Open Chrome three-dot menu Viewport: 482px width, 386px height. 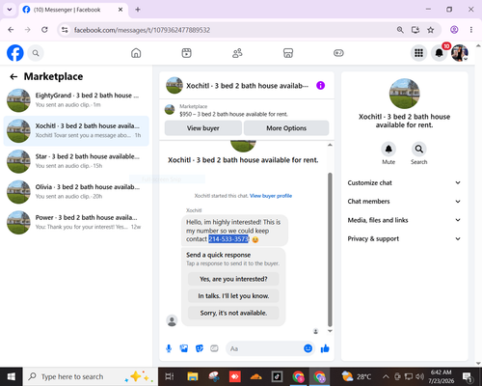[x=471, y=30]
